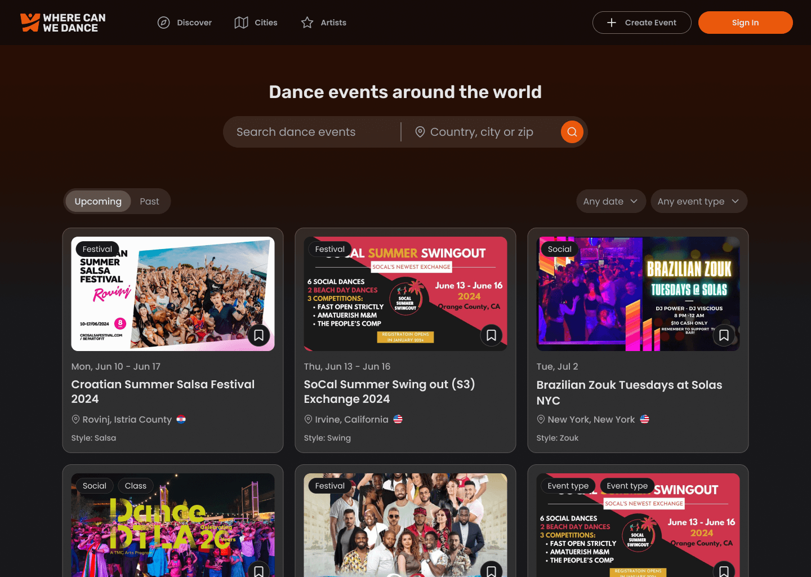Open the Artists navigation item
811x577 pixels.
[324, 23]
